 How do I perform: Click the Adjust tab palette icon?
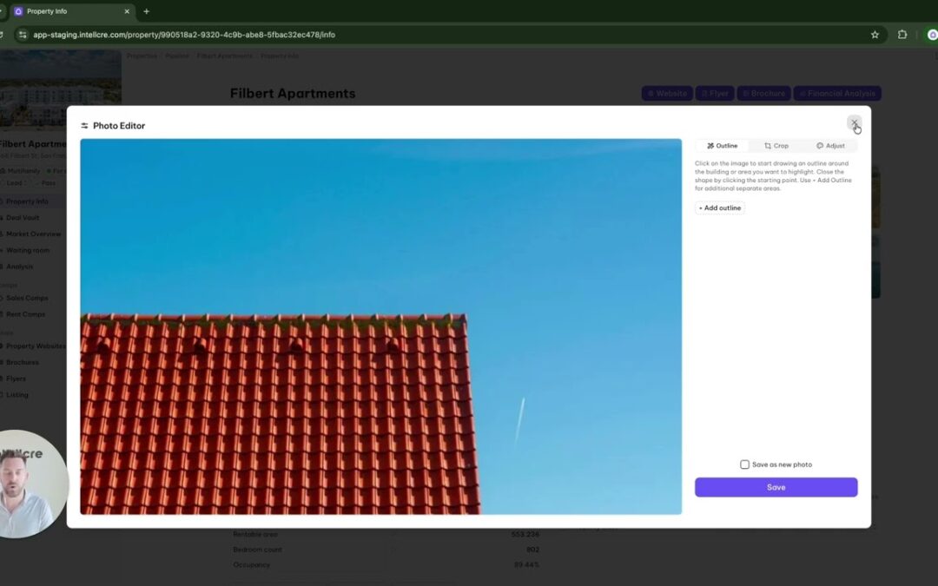point(820,146)
